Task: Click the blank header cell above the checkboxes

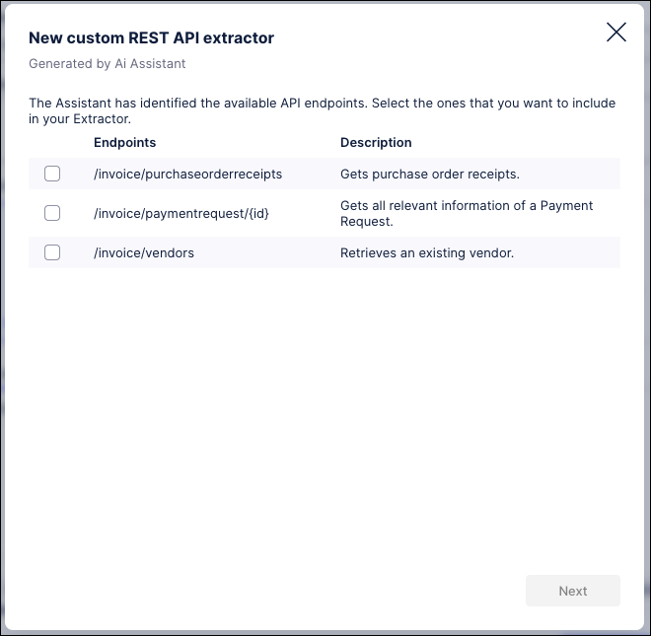Action: coord(52,143)
